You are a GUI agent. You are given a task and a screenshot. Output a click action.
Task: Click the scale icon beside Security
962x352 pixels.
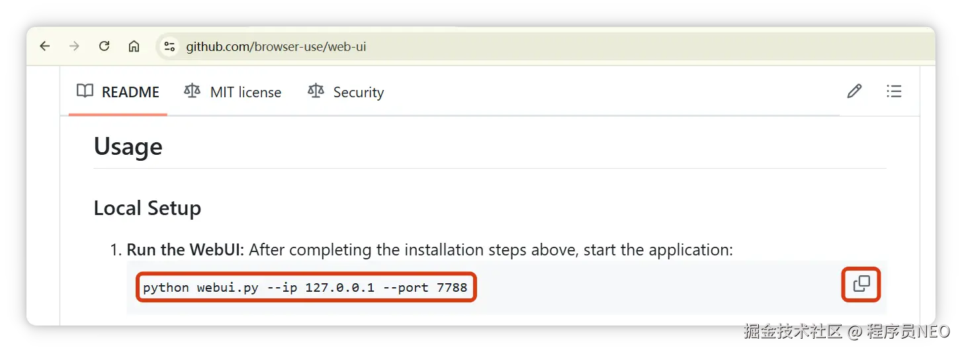click(x=316, y=91)
